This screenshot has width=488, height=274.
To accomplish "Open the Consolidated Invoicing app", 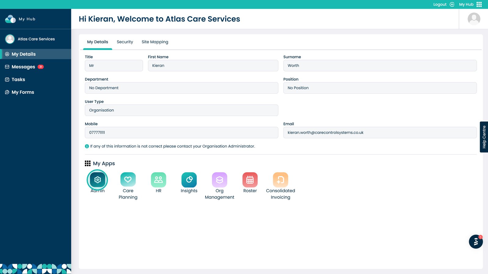I will (280, 180).
